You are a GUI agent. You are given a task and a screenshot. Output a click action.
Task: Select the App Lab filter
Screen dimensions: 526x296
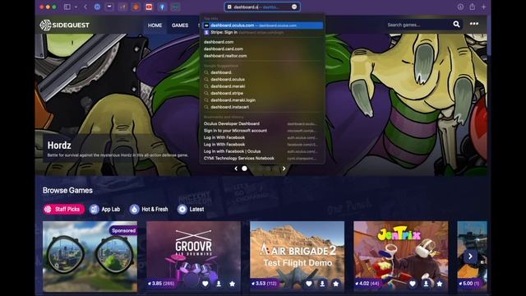coord(105,209)
